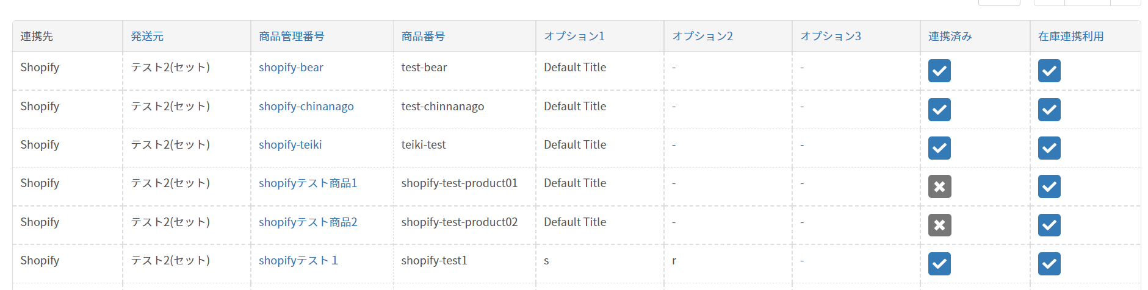Viewport: 1148px width, 290px height.
Task: Sort table by 連携済み column header
Action: click(950, 37)
